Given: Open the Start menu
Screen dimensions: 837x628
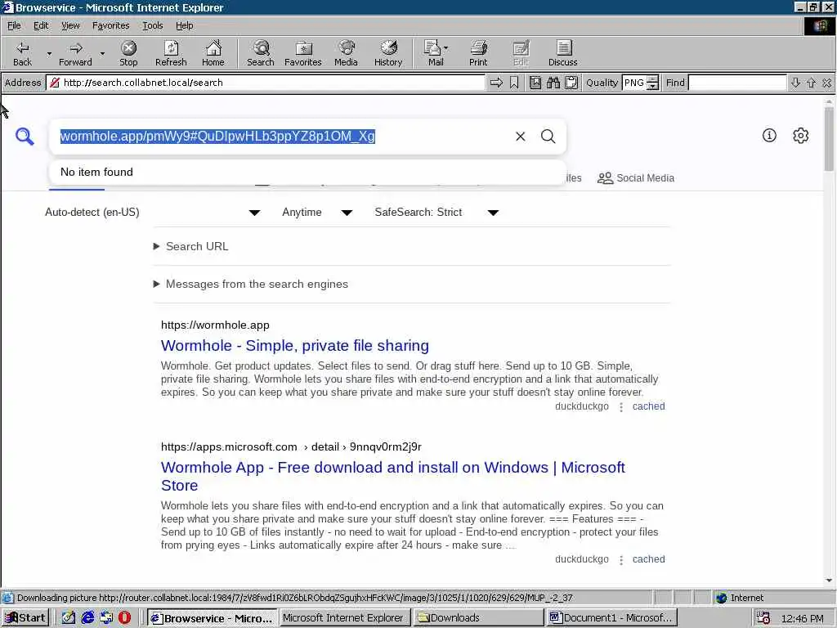Looking at the screenshot, I should click(25, 618).
